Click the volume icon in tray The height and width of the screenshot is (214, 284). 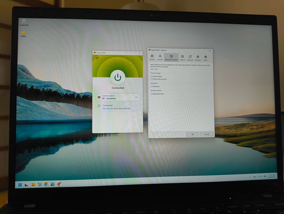click(262, 176)
